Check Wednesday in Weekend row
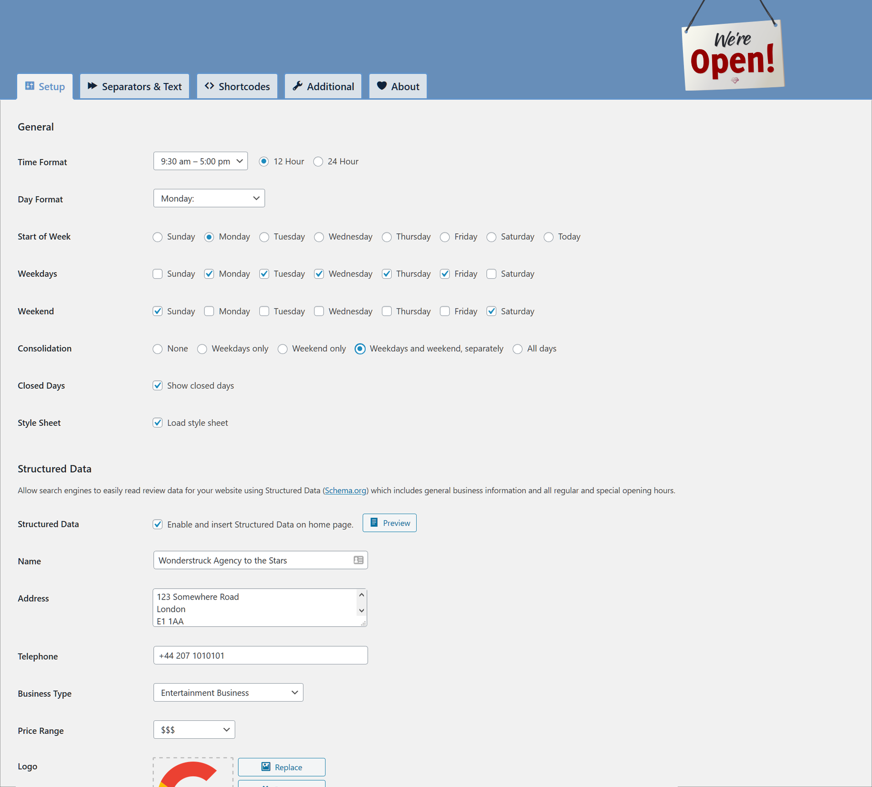The height and width of the screenshot is (787, 872). [x=319, y=311]
